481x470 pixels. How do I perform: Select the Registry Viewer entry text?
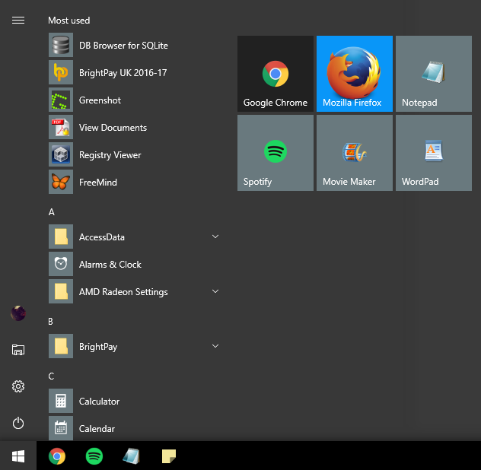point(110,155)
